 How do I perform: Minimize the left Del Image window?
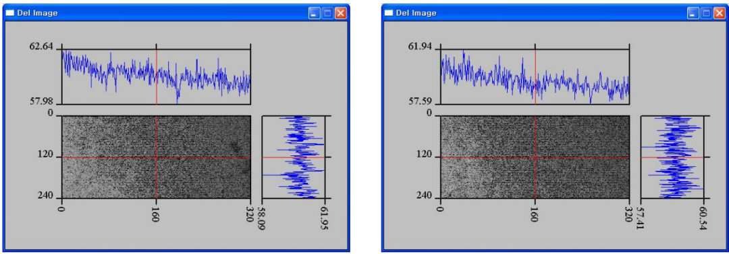pyautogui.click(x=315, y=13)
